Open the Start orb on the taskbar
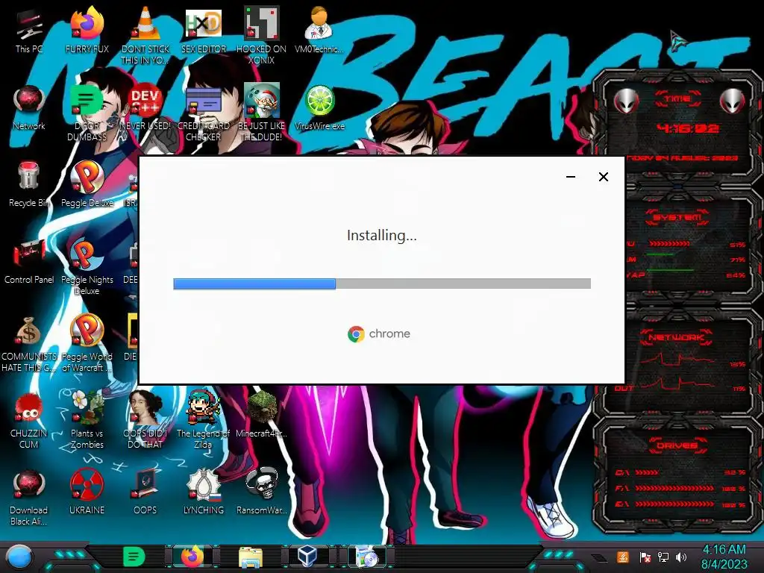The image size is (764, 573). 19,557
